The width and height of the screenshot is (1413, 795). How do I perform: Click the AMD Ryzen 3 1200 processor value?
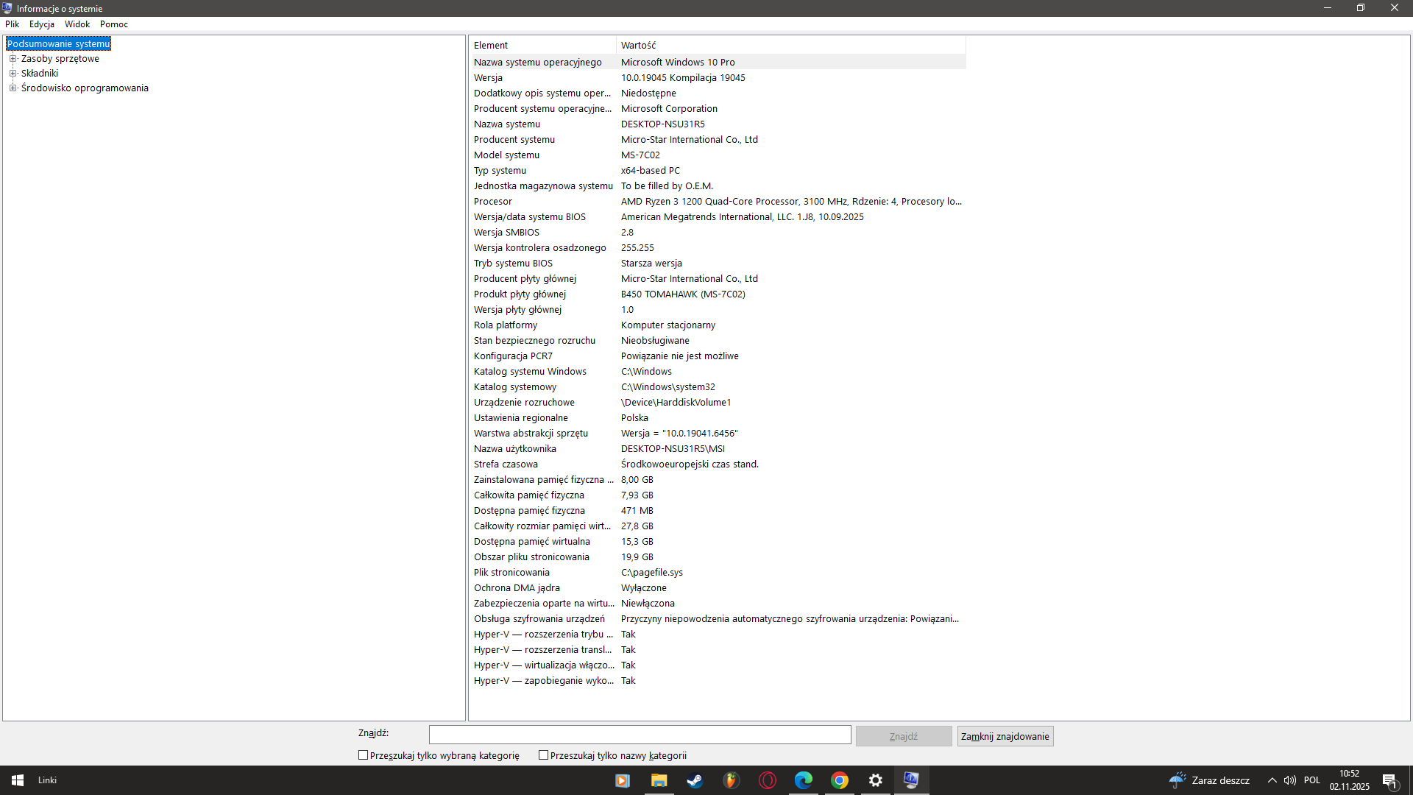(x=791, y=202)
